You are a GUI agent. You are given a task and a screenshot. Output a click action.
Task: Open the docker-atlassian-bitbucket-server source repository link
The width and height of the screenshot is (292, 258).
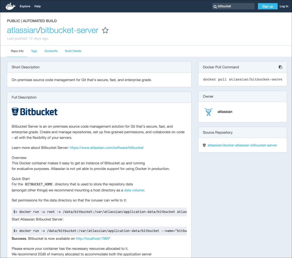(x=242, y=145)
